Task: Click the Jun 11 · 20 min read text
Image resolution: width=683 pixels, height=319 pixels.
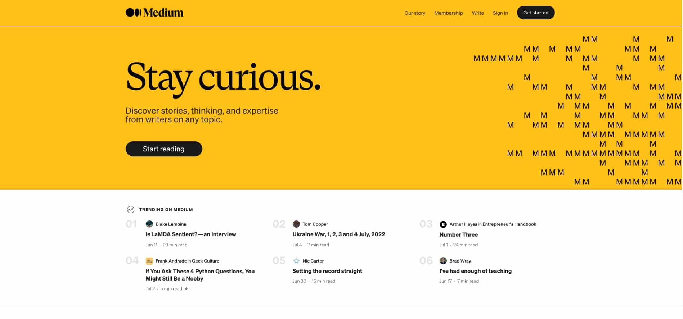Action: pyautogui.click(x=166, y=245)
